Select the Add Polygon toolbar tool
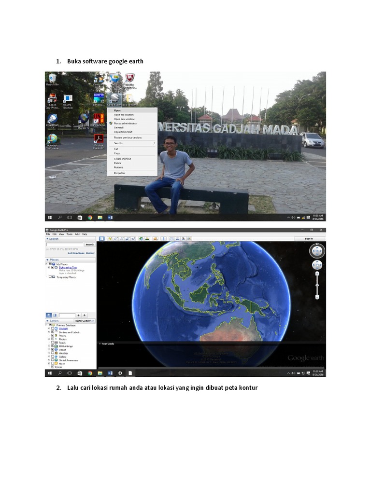Screen dimensions: 371x494 click(115, 239)
